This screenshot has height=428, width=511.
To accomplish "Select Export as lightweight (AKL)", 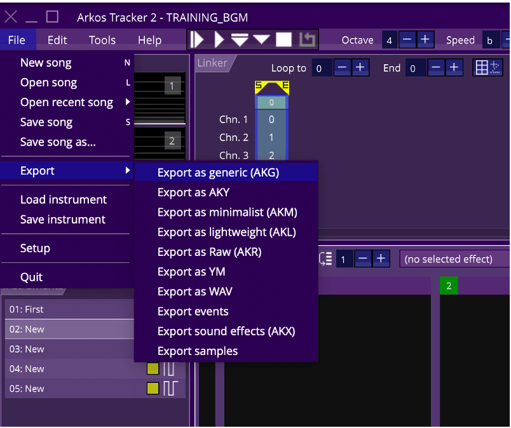I will click(226, 232).
